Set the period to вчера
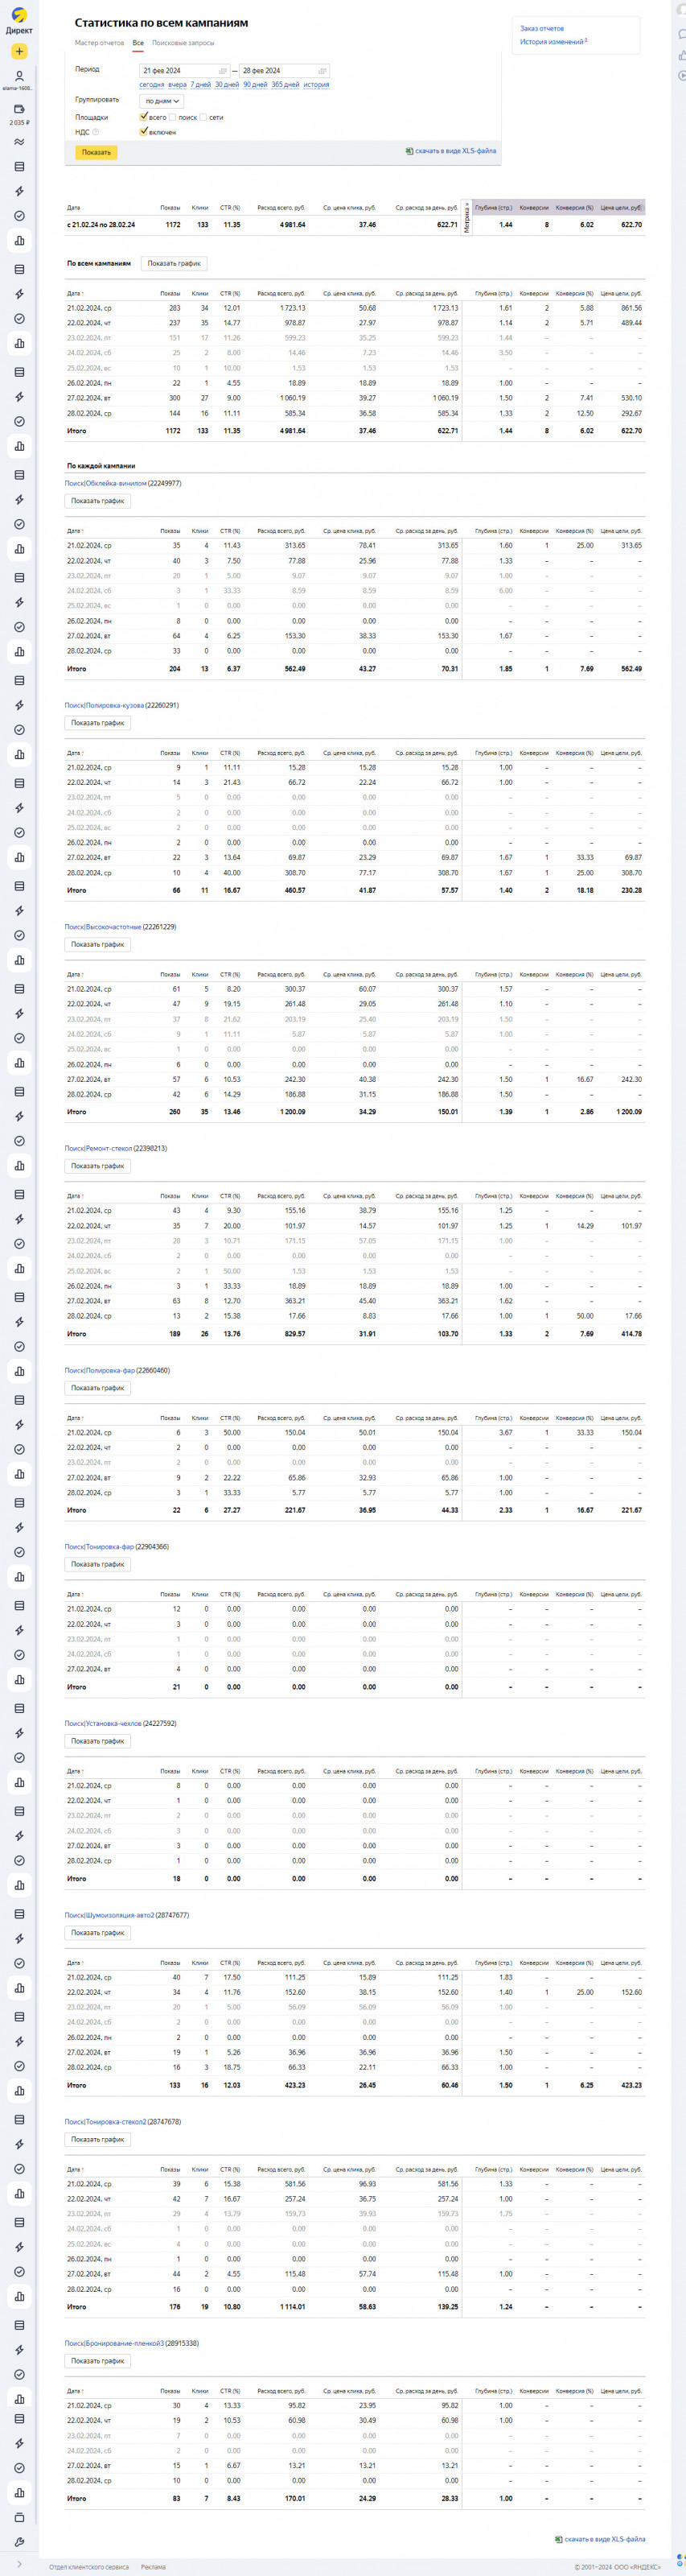Viewport: 686px width, 2576px height. (177, 85)
